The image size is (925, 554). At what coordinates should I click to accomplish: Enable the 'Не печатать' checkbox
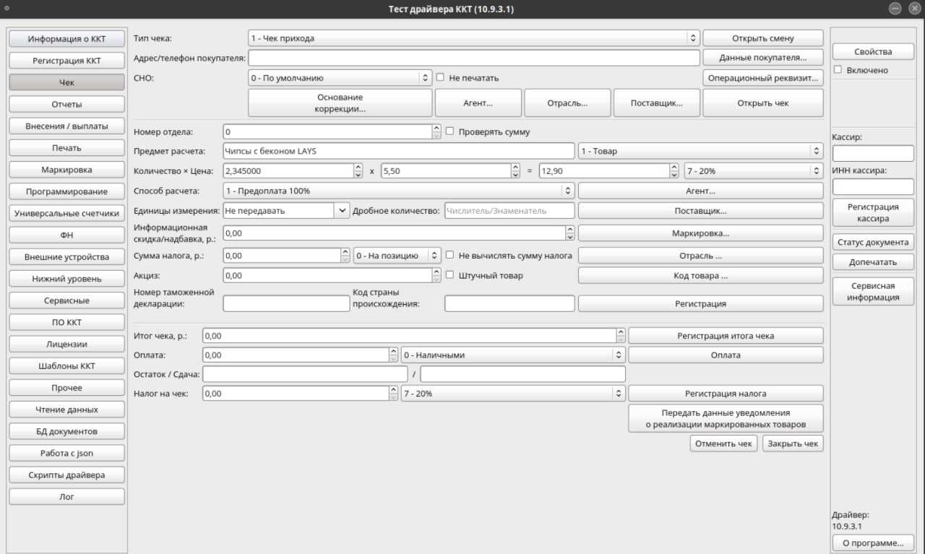(x=439, y=77)
